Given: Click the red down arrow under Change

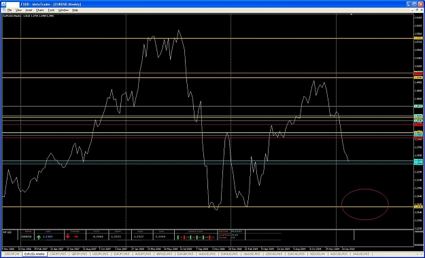Looking at the screenshot, I should 67,236.
